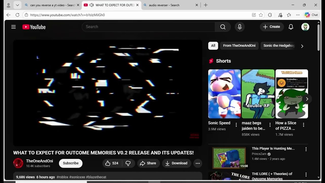The image size is (325, 183).
Task: Click the Download button
Action: click(x=176, y=163)
